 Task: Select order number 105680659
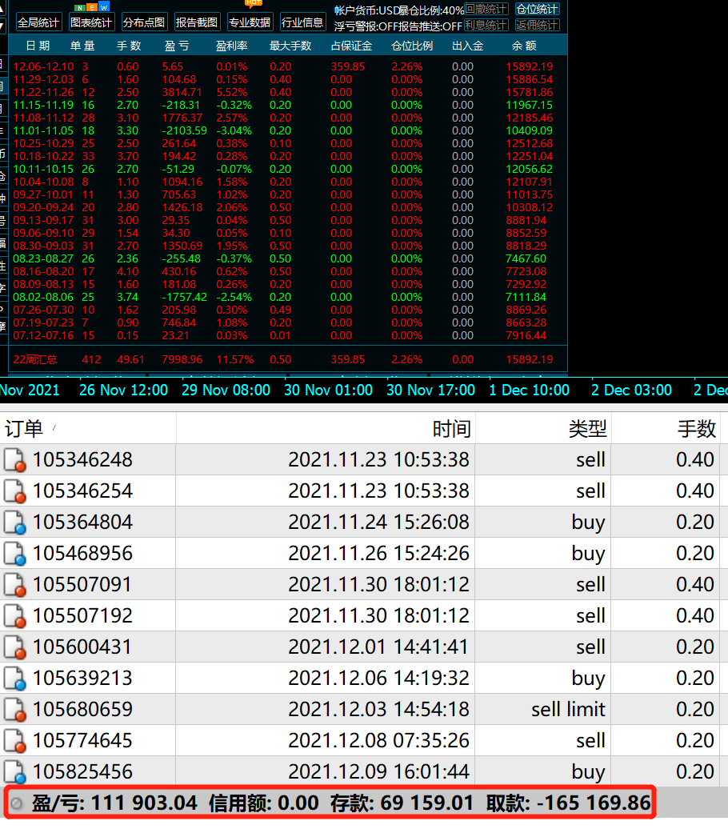coord(82,710)
